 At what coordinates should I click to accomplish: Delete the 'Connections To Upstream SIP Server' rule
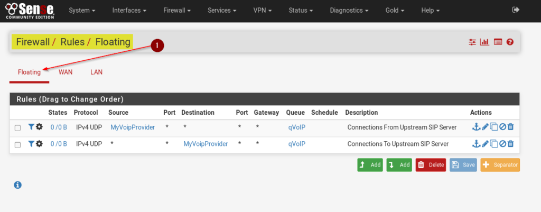511,144
